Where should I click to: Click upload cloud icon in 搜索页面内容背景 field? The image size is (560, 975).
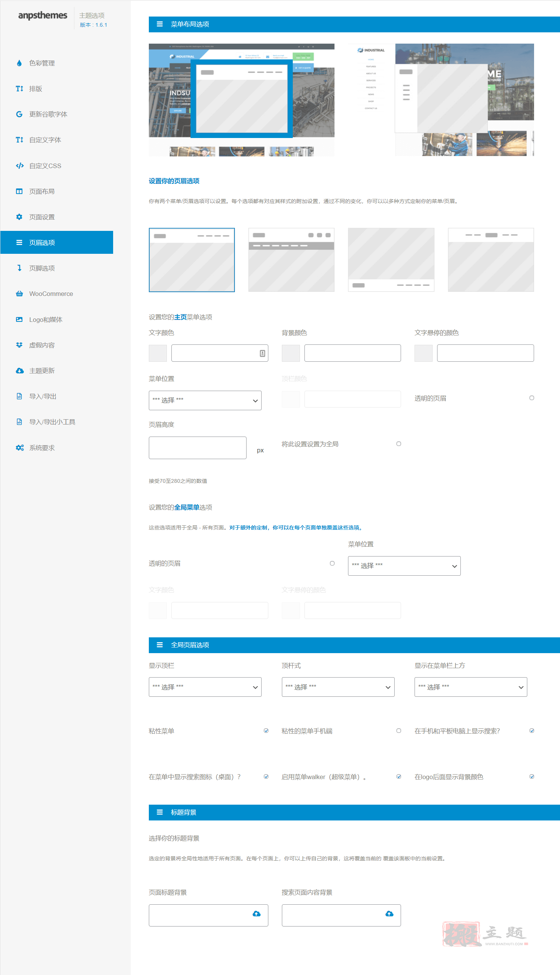point(389,914)
